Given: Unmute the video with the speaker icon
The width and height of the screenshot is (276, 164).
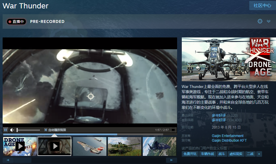Looking at the screenshot, I should 12,130.
